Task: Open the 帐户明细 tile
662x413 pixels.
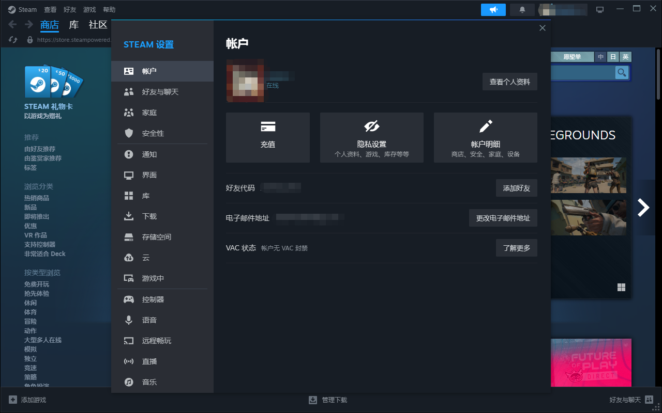Action: point(486,137)
